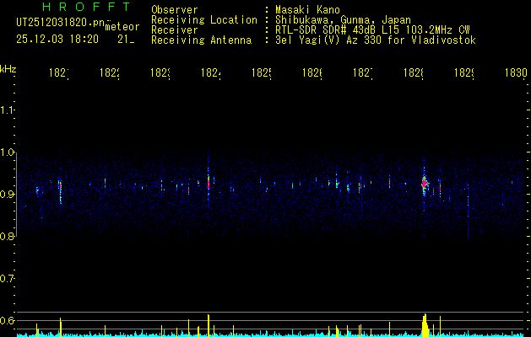Screen dimensions: 531x337
Task: Click the "21_" value beside the date
Action: [126, 40]
